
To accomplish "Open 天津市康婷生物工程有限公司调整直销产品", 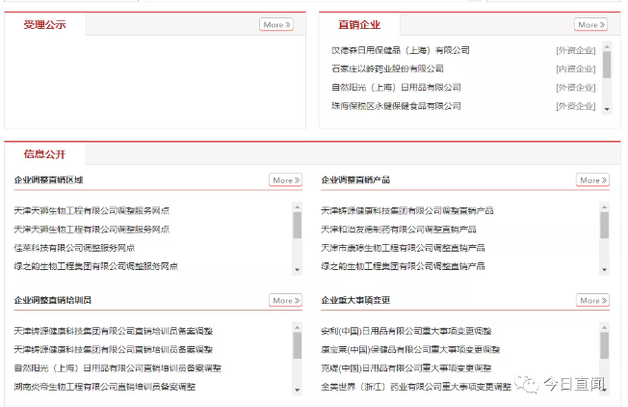I will pyautogui.click(x=403, y=248).
